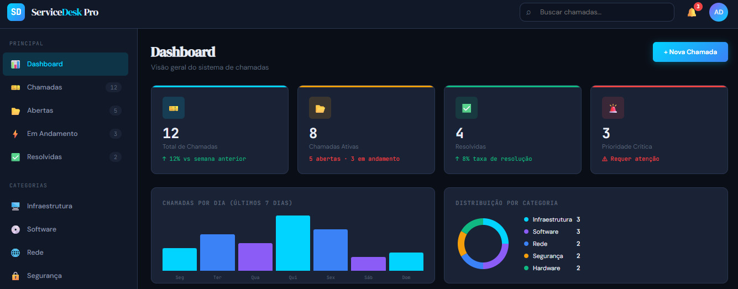738x289 pixels.
Task: Select the Rede category
Action: (x=66, y=253)
